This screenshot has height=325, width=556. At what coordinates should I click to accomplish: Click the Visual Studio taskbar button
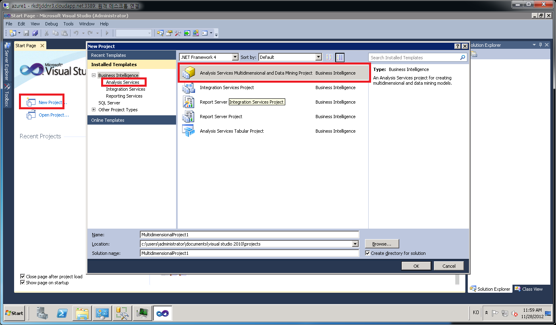163,313
